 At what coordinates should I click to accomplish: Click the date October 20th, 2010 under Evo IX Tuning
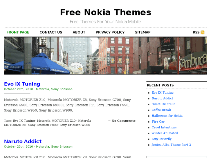[19, 89]
